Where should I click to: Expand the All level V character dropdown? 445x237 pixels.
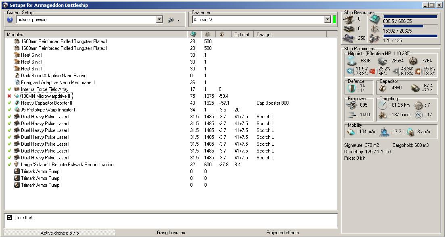tap(328, 20)
